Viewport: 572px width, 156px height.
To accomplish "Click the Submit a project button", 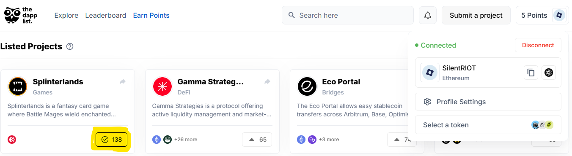I will [476, 15].
